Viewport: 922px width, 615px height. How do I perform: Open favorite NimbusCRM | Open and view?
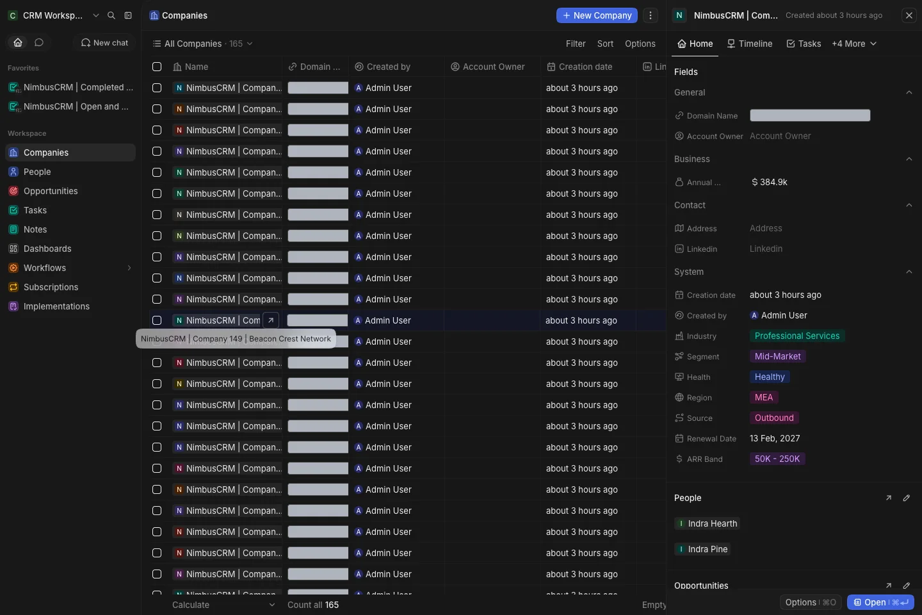70,106
